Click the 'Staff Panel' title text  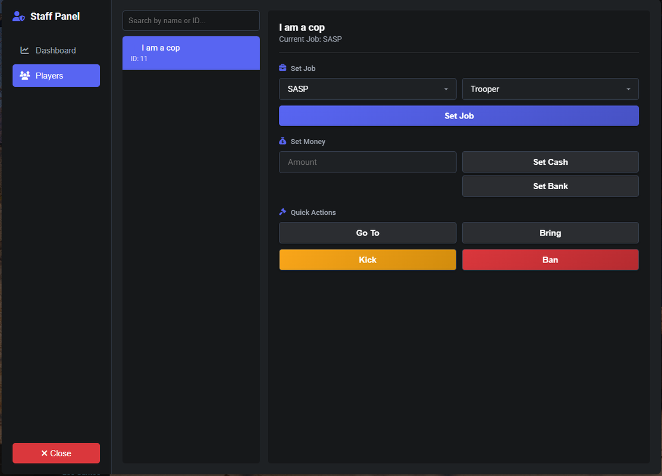(55, 17)
